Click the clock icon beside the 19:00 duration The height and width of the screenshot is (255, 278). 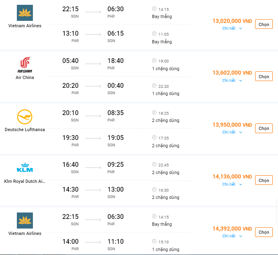(x=154, y=61)
